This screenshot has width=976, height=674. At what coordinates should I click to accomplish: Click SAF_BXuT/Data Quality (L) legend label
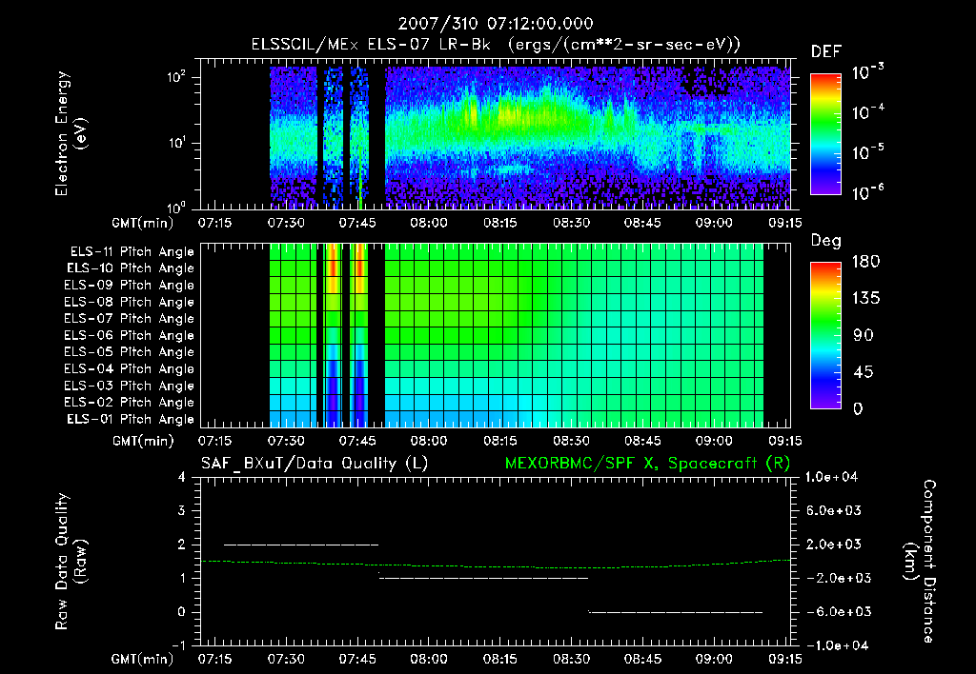[x=315, y=464]
